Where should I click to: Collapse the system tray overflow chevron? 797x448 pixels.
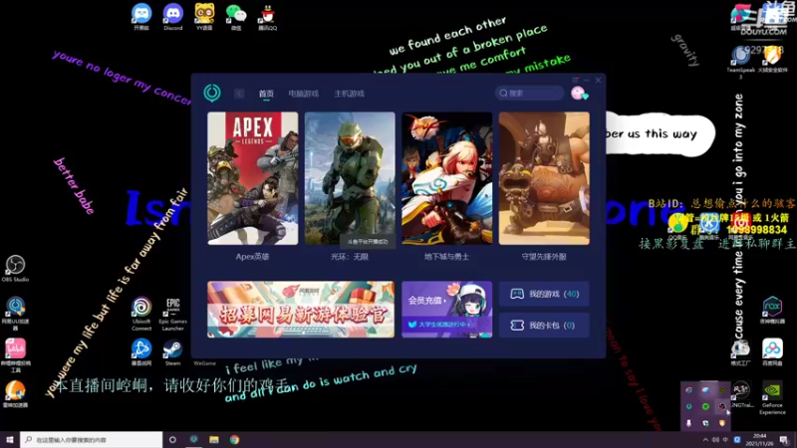[705, 440]
